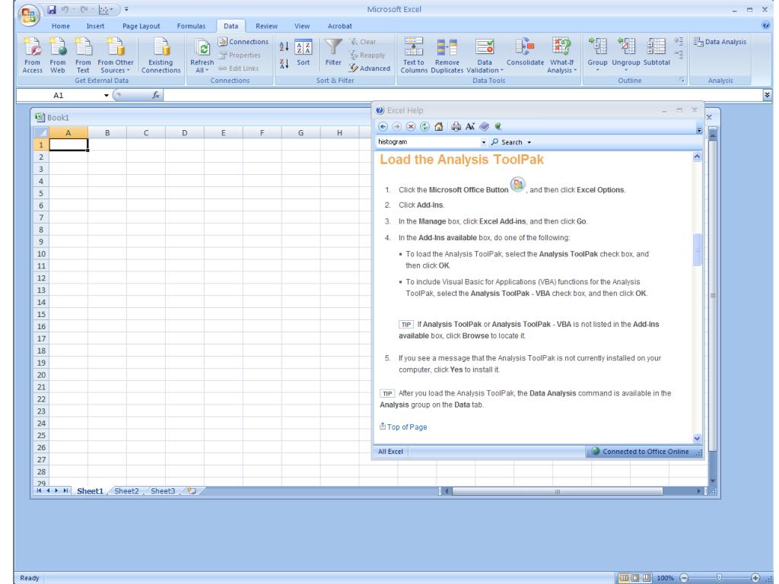Viewport: 779px width, 584px height.
Task: Import data From Text
Action: pos(83,55)
